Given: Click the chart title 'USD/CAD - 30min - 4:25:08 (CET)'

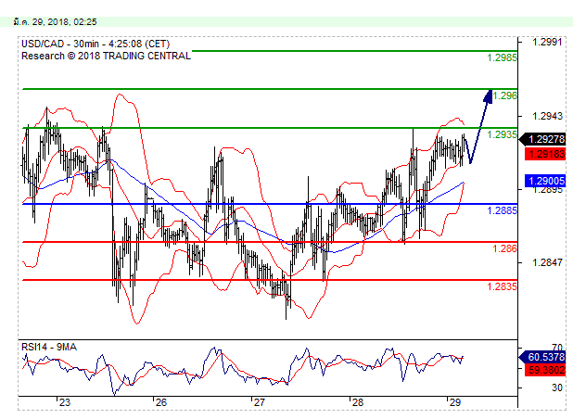Looking at the screenshot, I should click(95, 44).
